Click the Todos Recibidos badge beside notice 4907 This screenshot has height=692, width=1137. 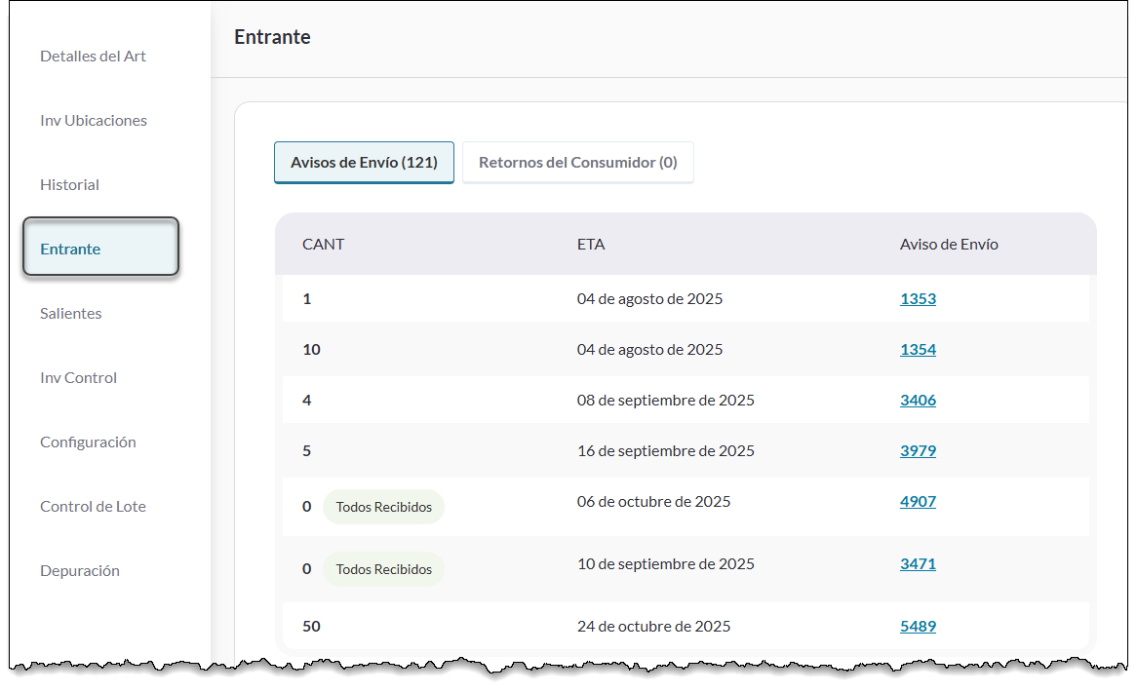tap(383, 506)
